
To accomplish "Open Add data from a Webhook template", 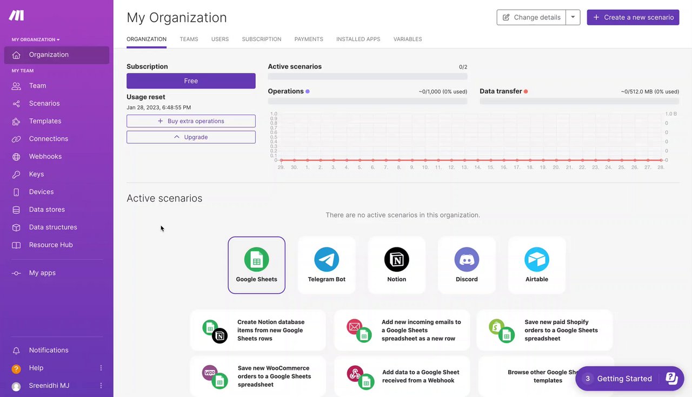I will [x=402, y=376].
